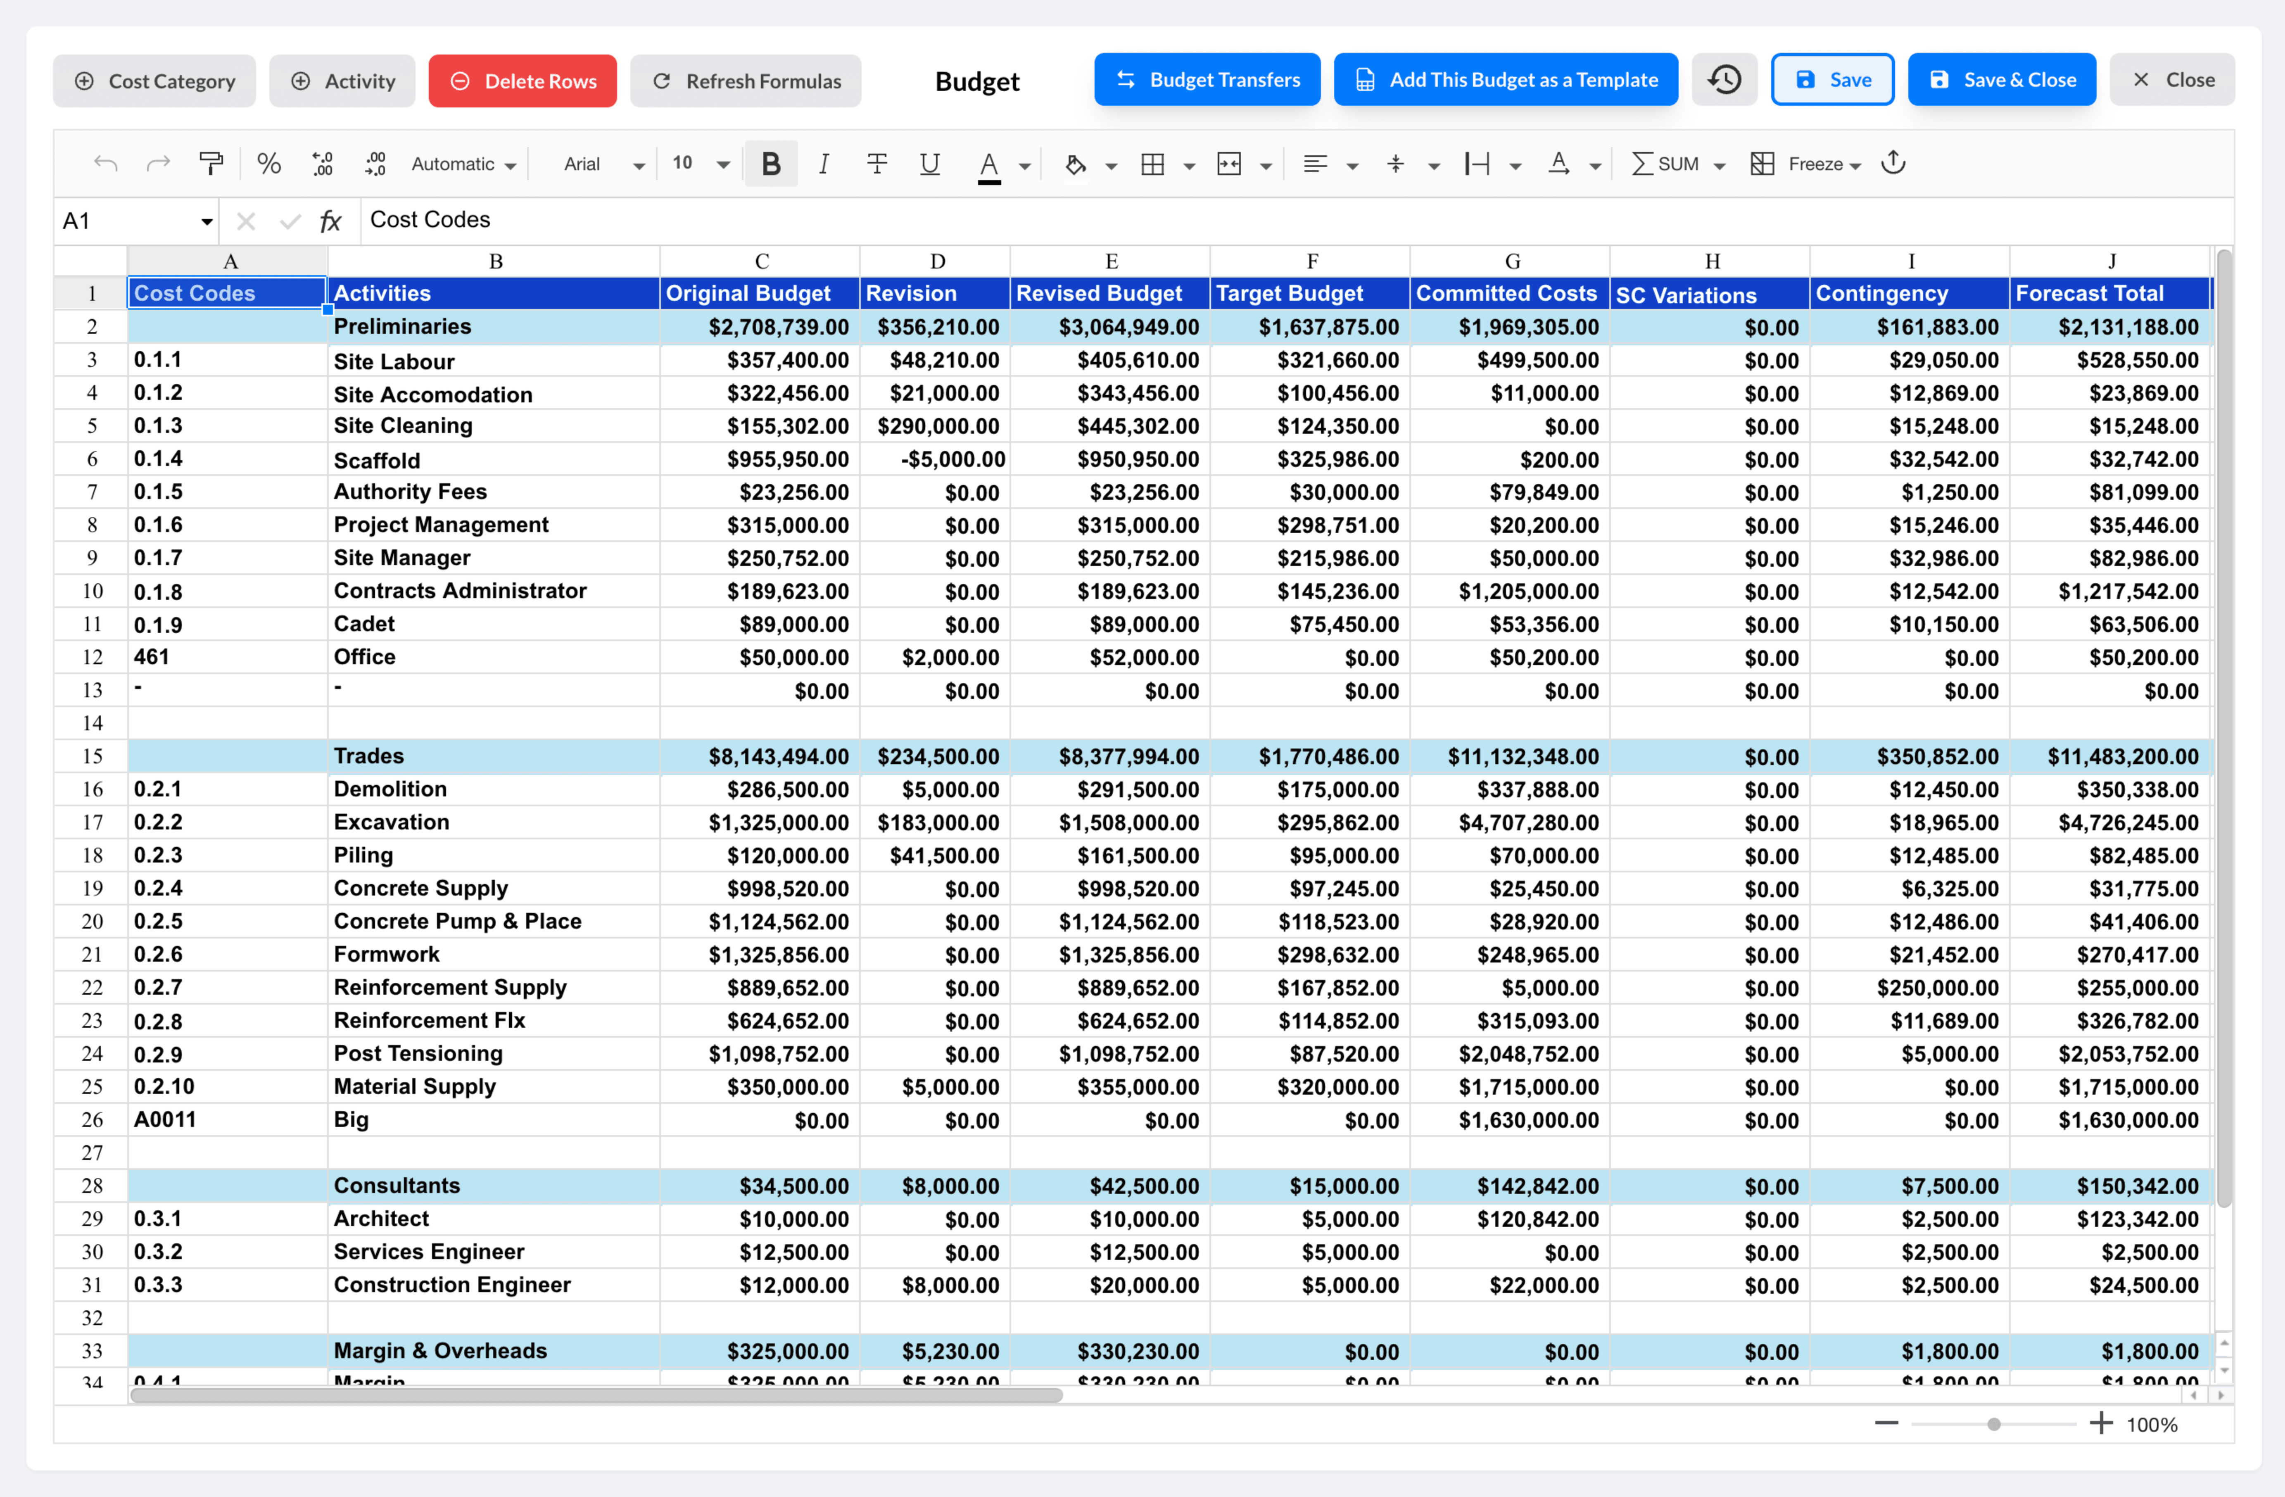Click the merge cells icon
This screenshot has width=2285, height=1497.
point(1229,164)
